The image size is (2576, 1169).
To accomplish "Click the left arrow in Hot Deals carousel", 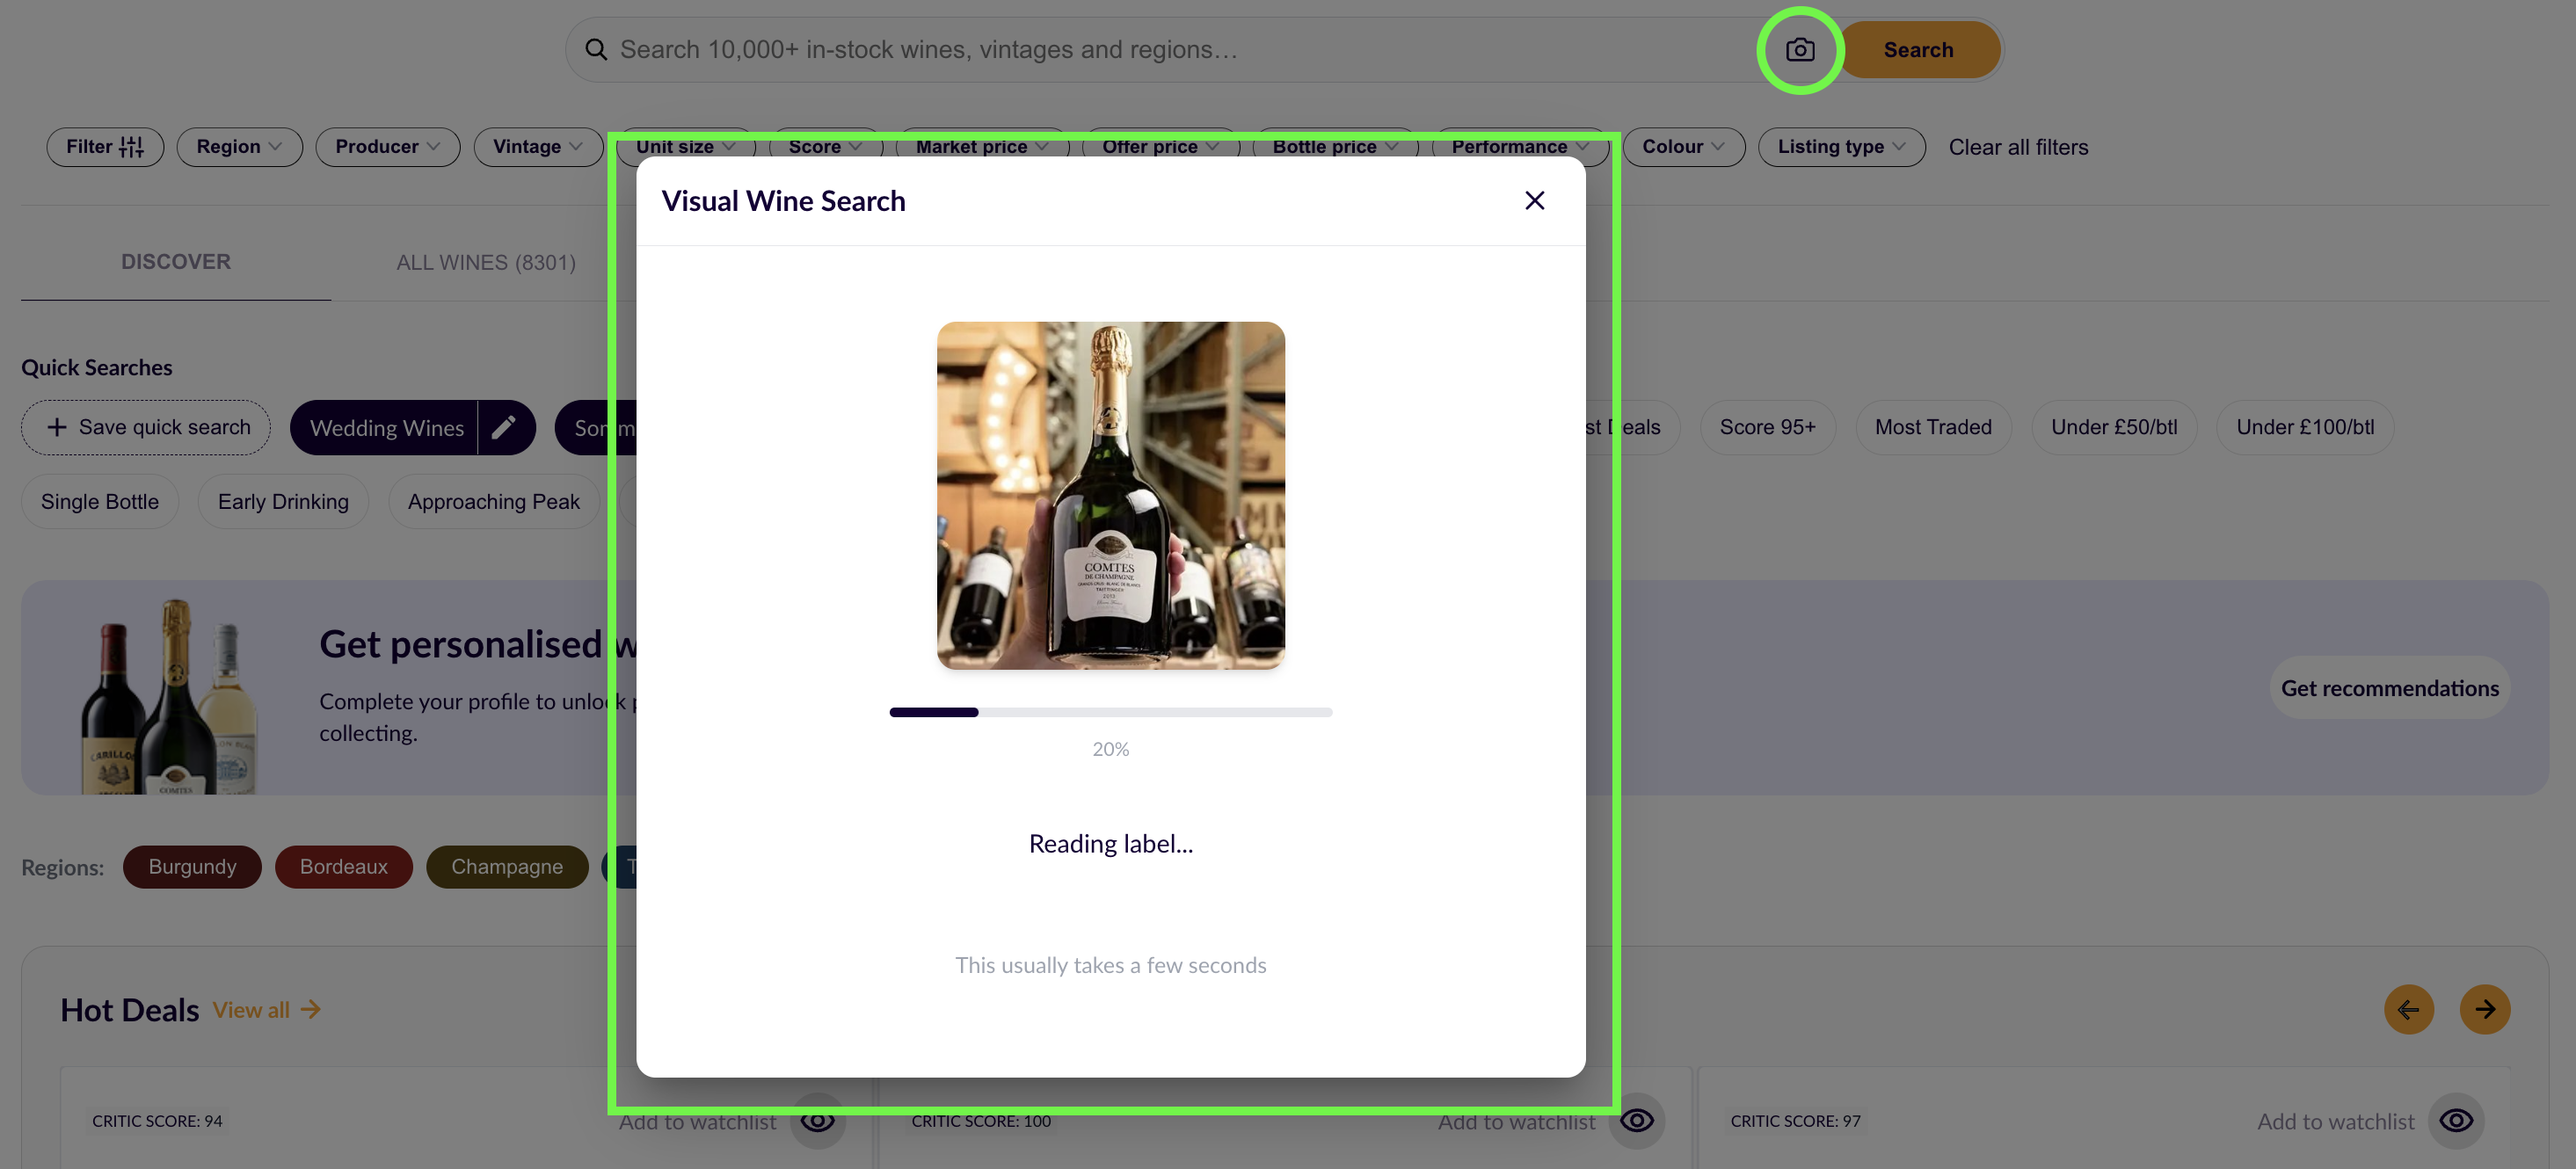I will [2409, 1009].
